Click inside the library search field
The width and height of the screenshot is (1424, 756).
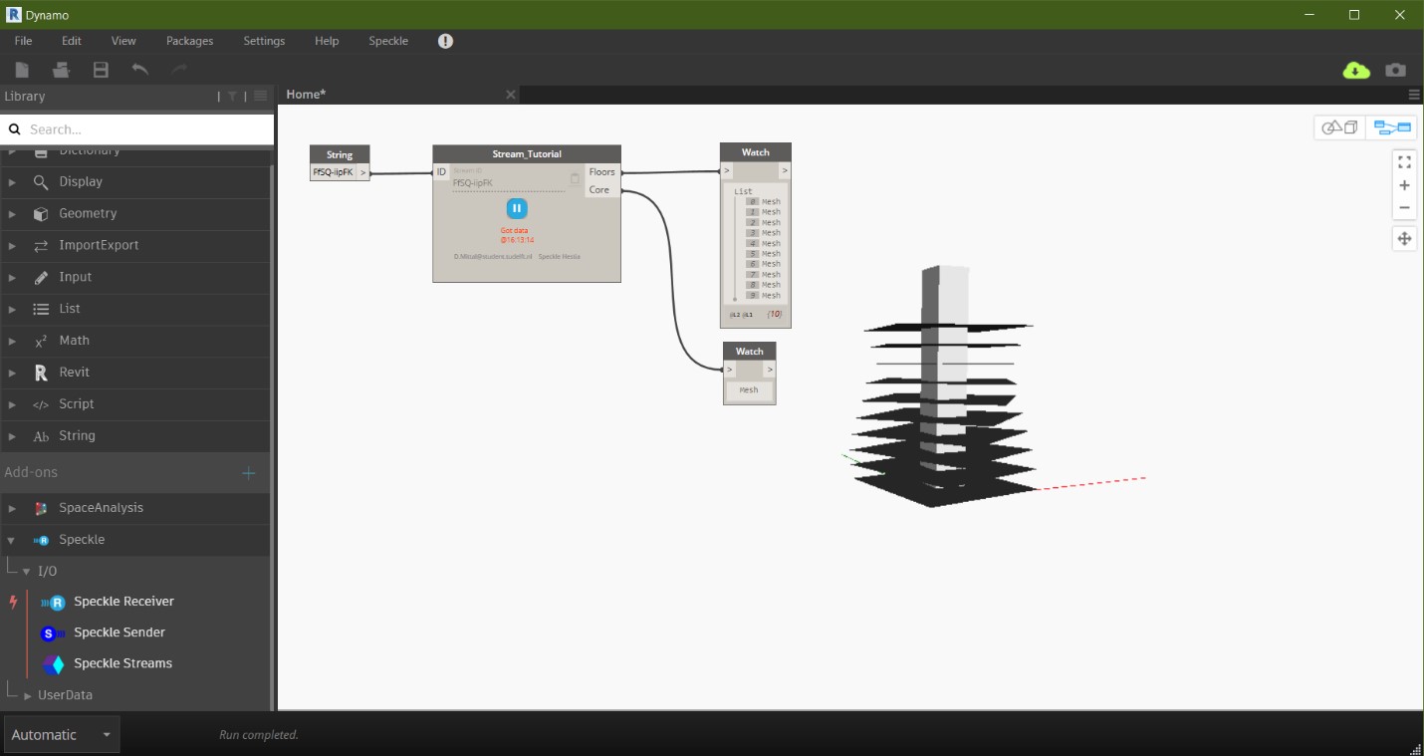click(139, 128)
